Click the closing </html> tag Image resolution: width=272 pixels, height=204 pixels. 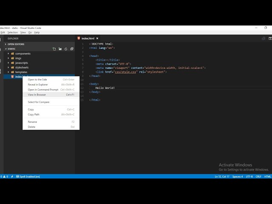pyautogui.click(x=95, y=100)
